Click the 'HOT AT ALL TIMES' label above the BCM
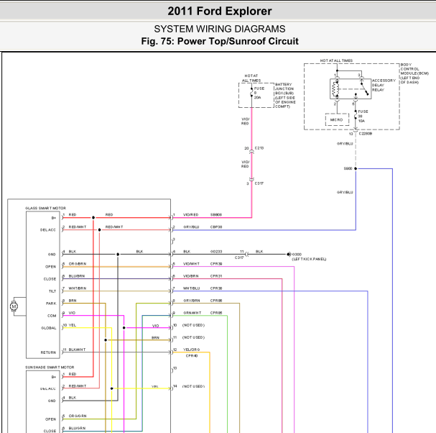Screen dimensions: 436x433 336,60
